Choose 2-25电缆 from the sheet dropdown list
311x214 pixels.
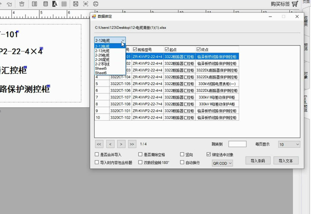tap(103, 55)
